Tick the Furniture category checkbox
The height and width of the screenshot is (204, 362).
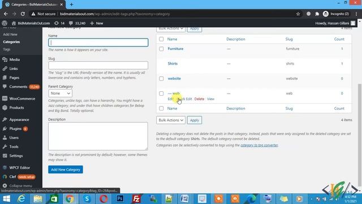pos(161,49)
